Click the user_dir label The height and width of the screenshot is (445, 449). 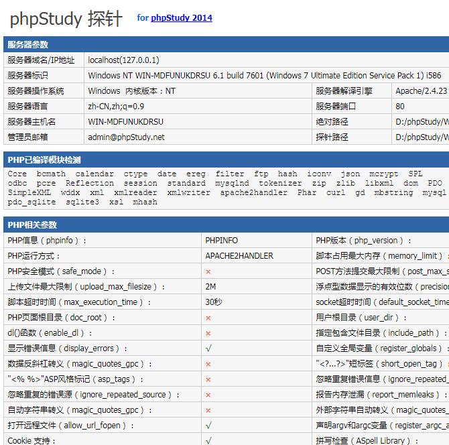[361, 318]
